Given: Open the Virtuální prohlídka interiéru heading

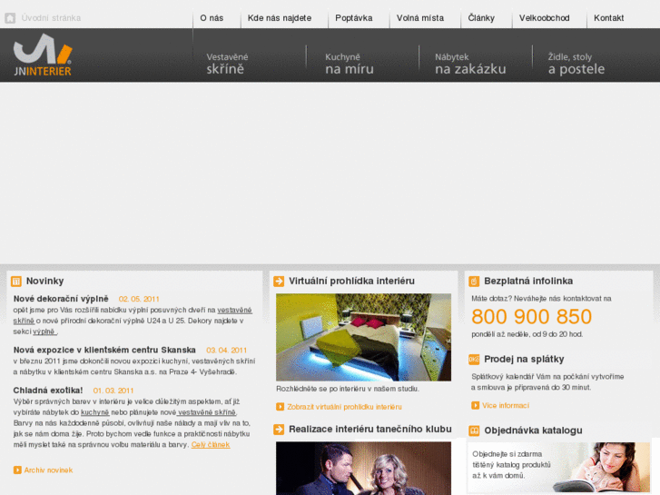Looking at the screenshot, I should coord(351,281).
